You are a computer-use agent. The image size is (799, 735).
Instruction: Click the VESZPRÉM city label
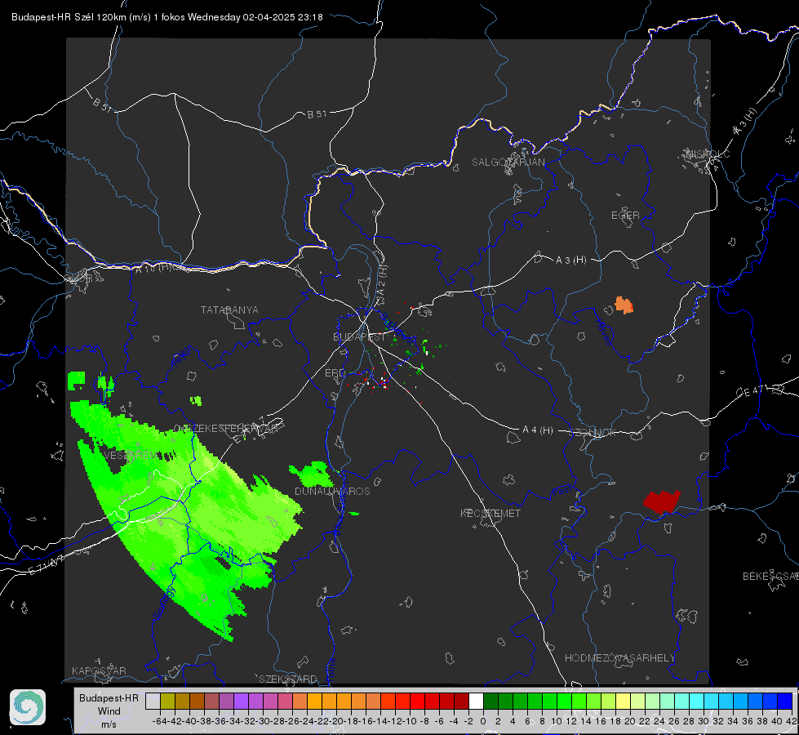[130, 455]
